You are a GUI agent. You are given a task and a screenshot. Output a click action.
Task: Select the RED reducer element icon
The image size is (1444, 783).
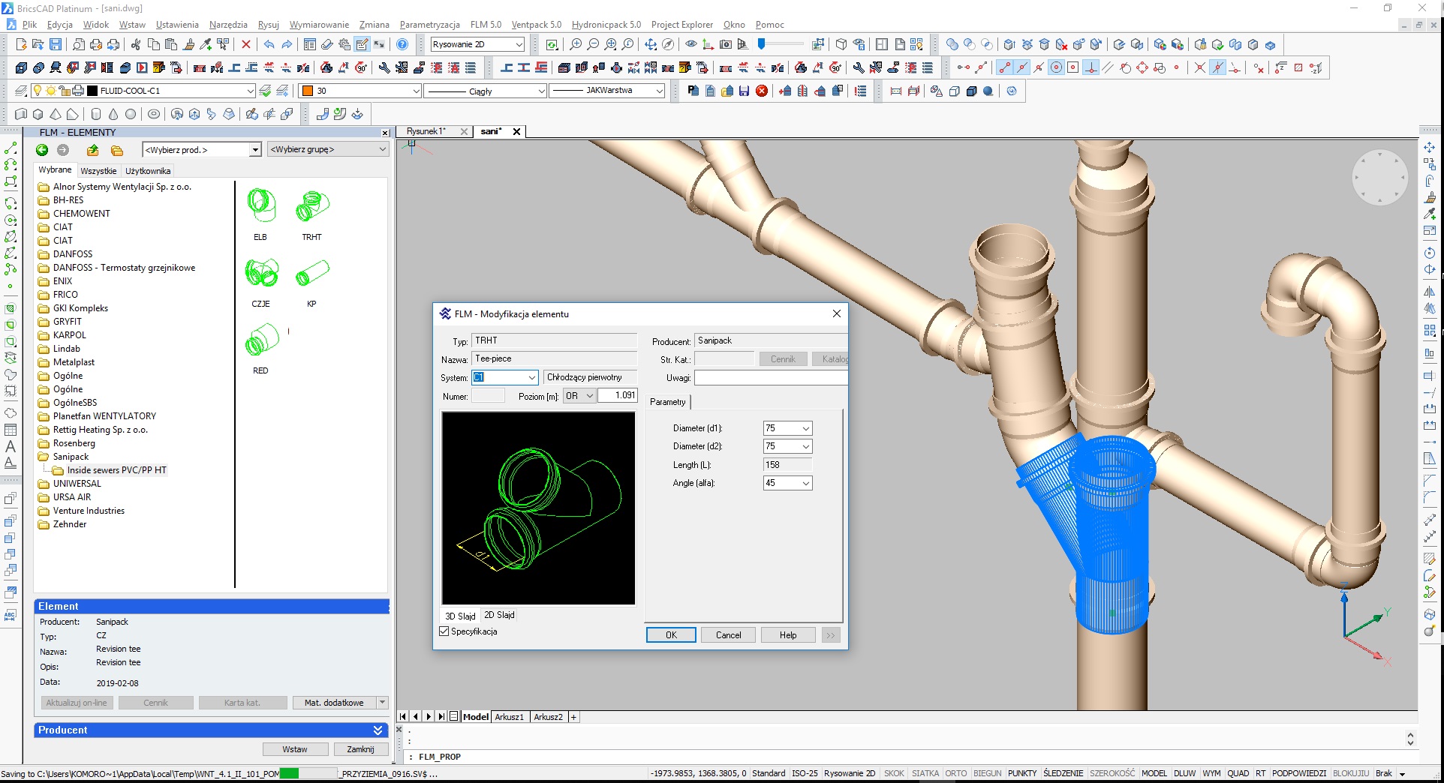coord(261,340)
